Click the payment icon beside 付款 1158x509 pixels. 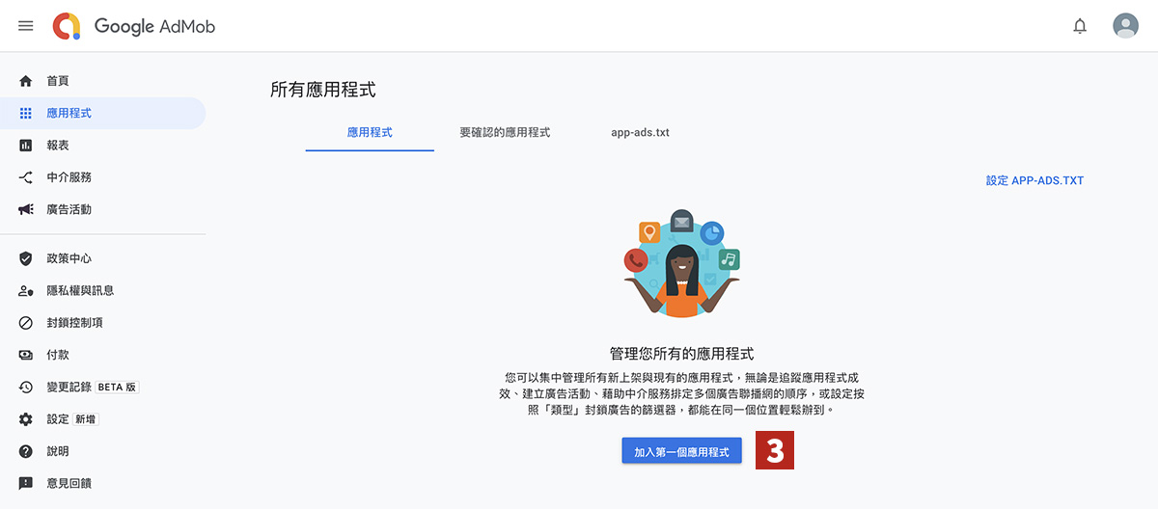pyautogui.click(x=26, y=355)
